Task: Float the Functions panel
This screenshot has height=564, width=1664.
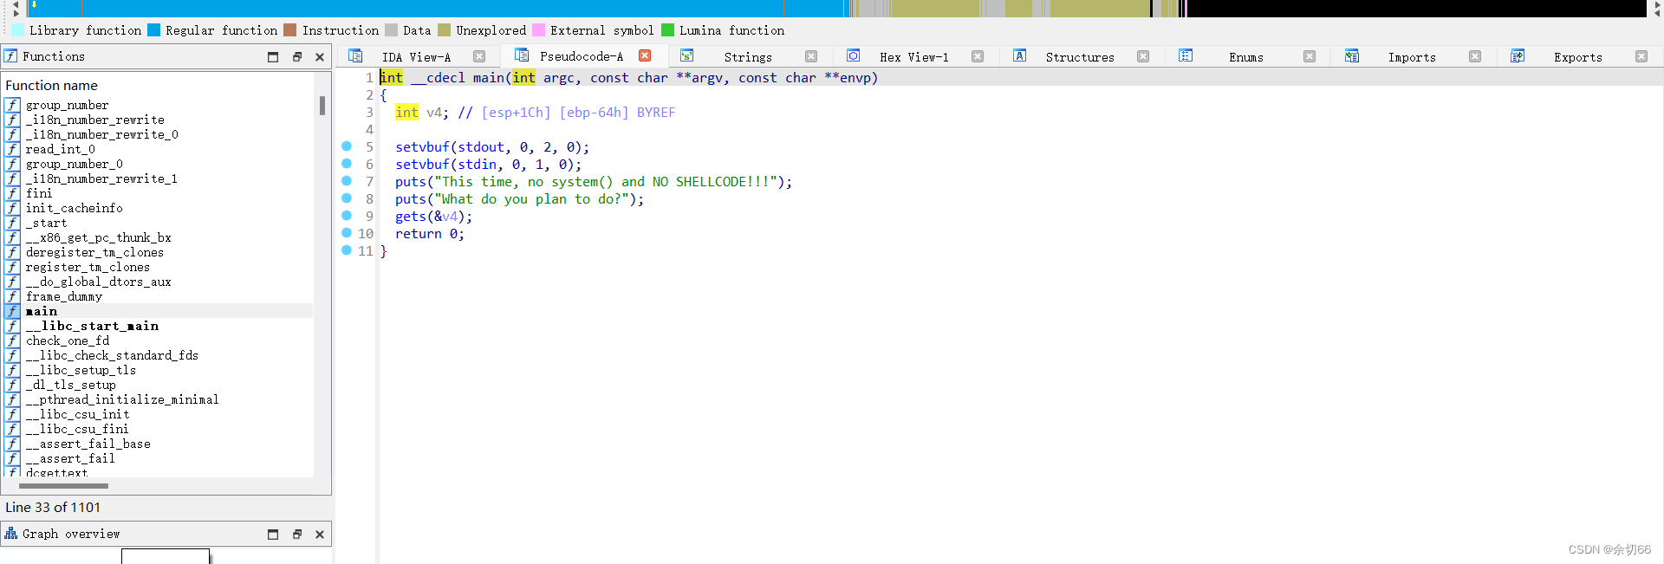Action: [296, 57]
